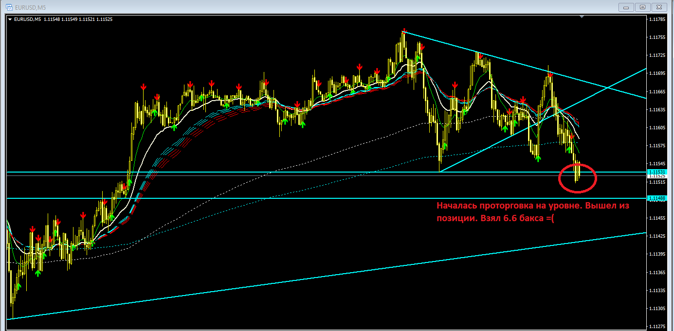Click the chart shift triangle marker at top

click(583, 17)
